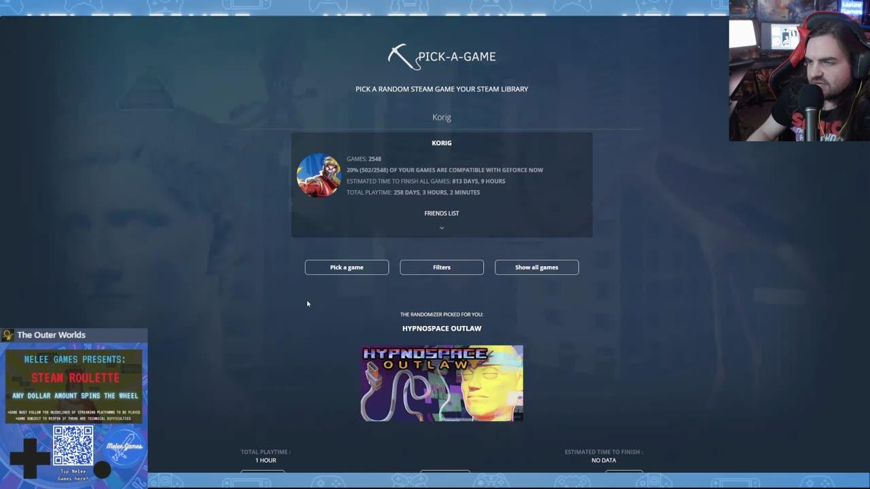870x489 pixels.
Task: Open the Korig profile avatar
Action: point(319,175)
